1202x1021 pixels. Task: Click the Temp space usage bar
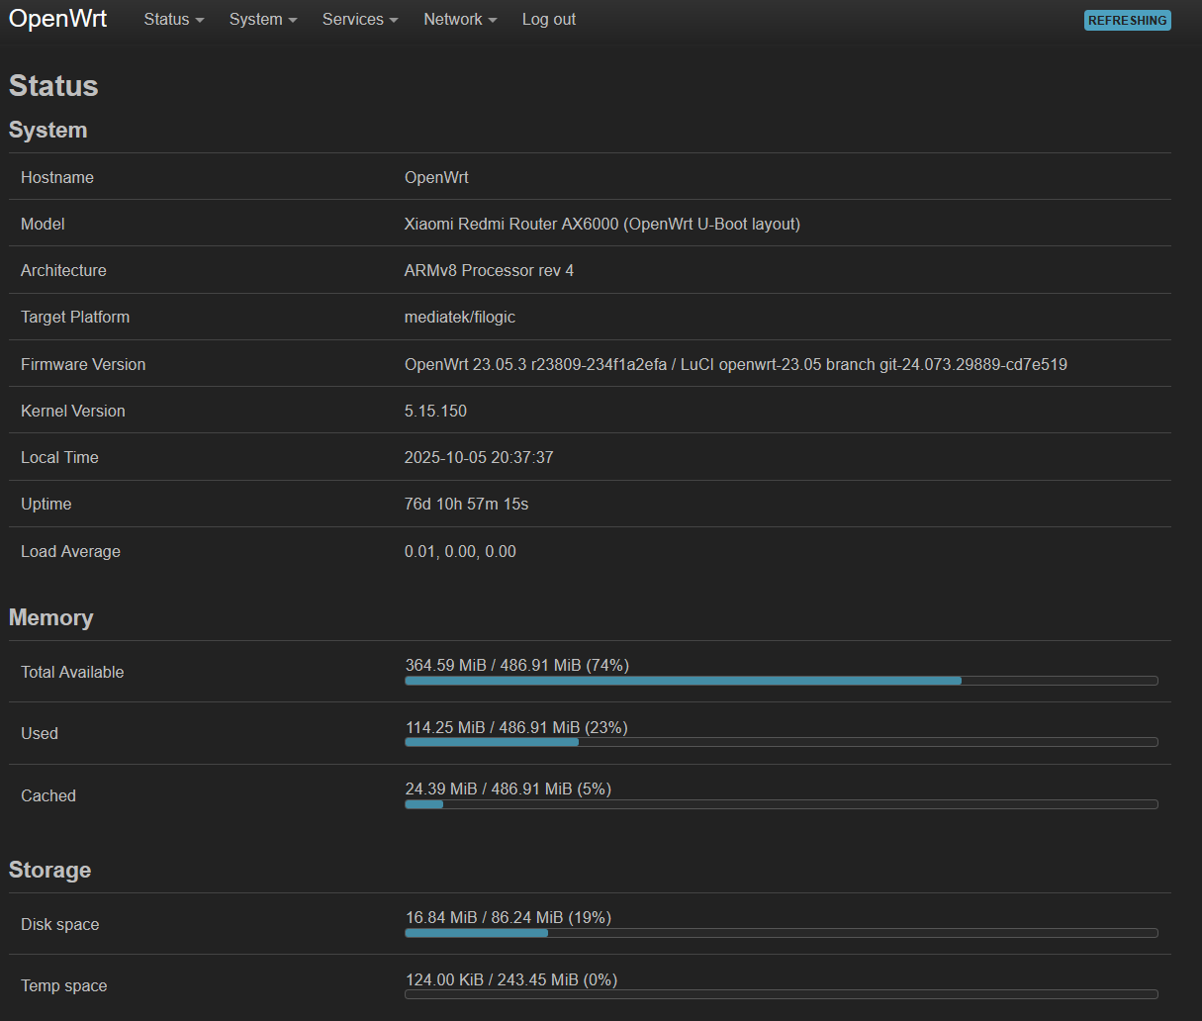(x=781, y=994)
